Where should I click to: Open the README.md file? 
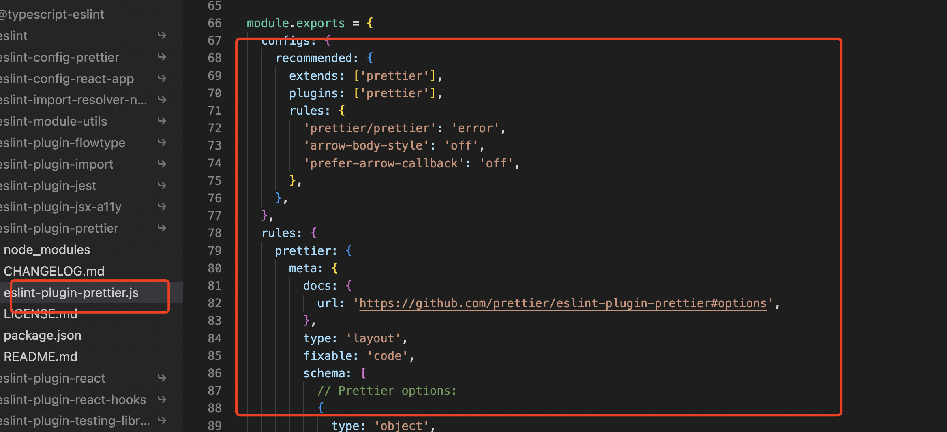click(40, 357)
